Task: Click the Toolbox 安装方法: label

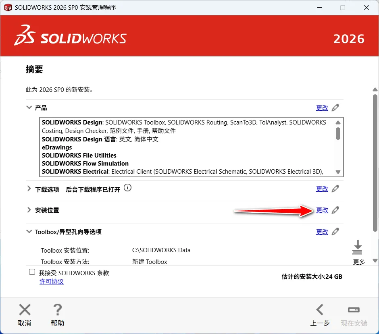Action: click(x=65, y=262)
